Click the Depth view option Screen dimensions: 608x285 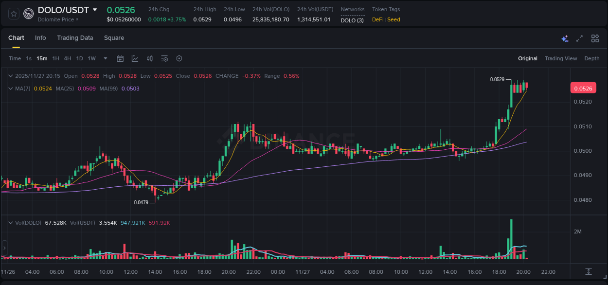tap(591, 58)
